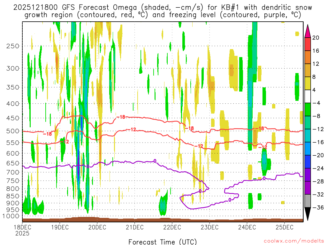Click the white colorbar segment between -4 and 4
Image resolution: width=327 pixels, height=245 pixels.
[x=308, y=96]
